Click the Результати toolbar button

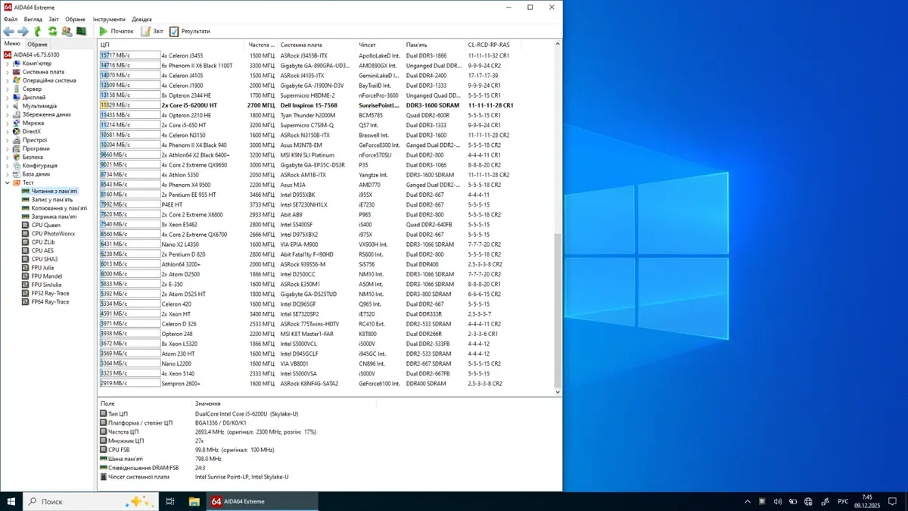[190, 31]
